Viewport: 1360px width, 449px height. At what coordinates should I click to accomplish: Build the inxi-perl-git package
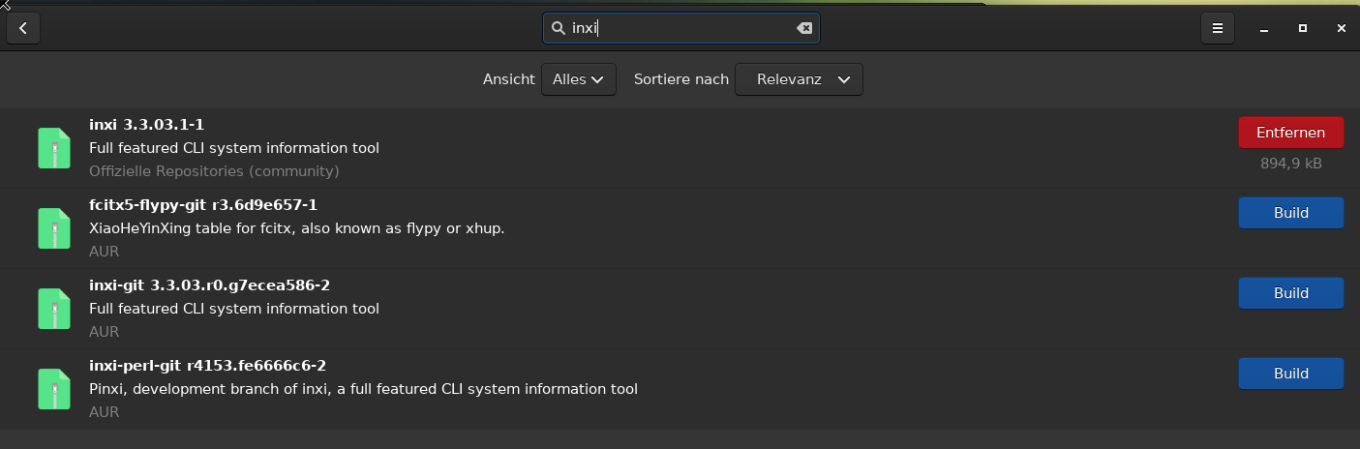1290,374
